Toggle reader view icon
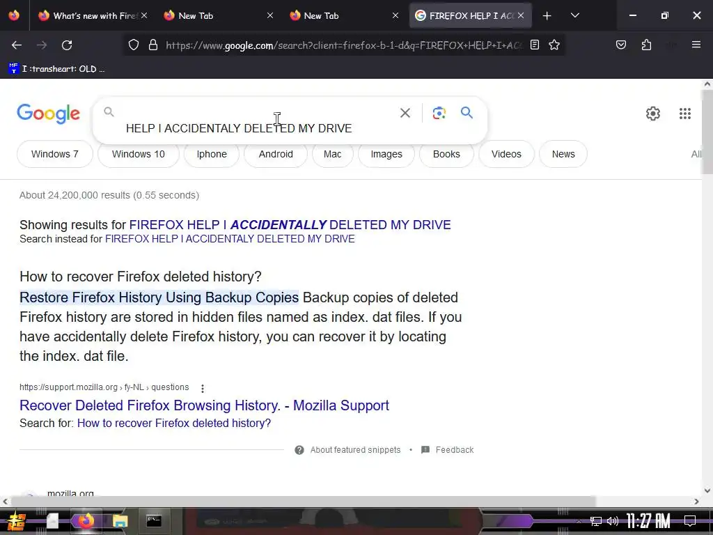Screen dimensions: 713x535 tap(535, 45)
